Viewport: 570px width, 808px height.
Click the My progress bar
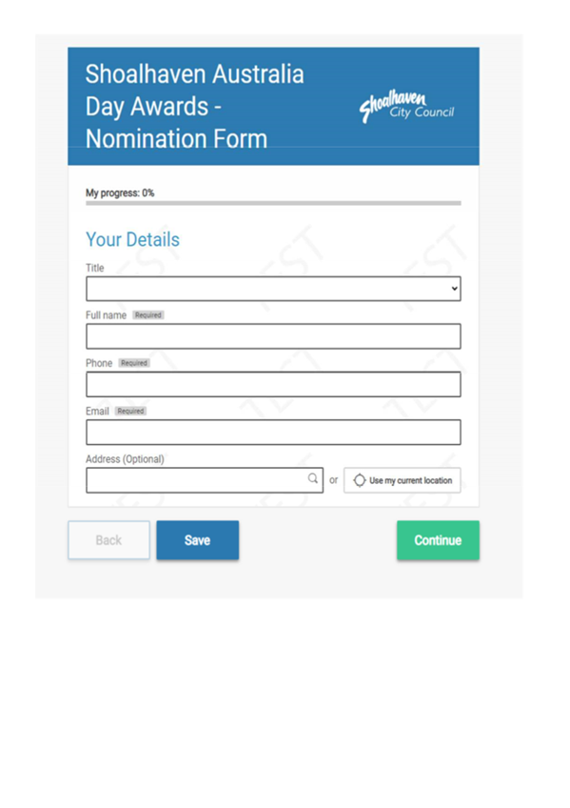pyautogui.click(x=273, y=204)
